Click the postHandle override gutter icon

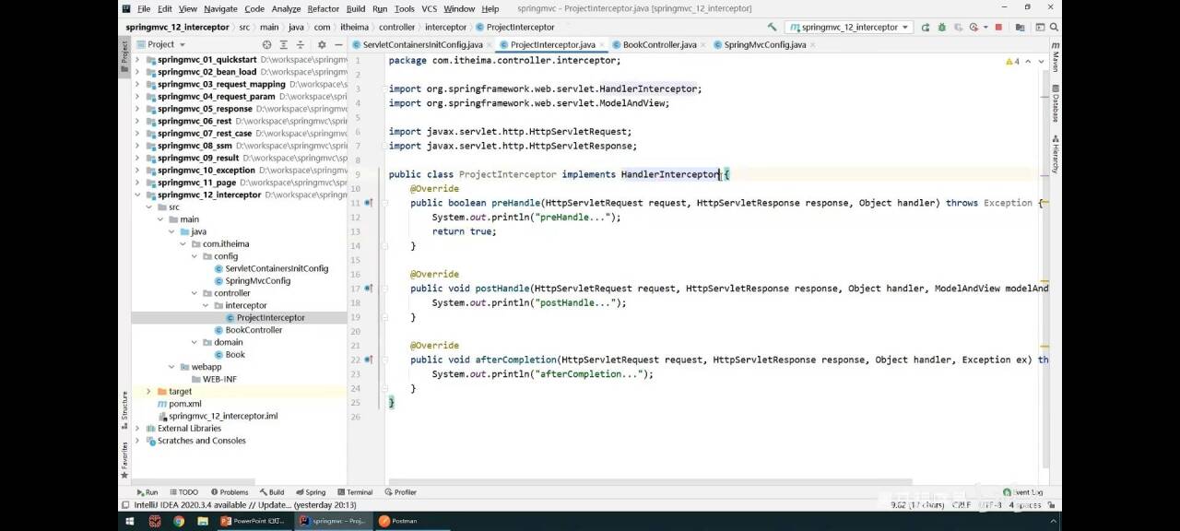pyautogui.click(x=368, y=289)
